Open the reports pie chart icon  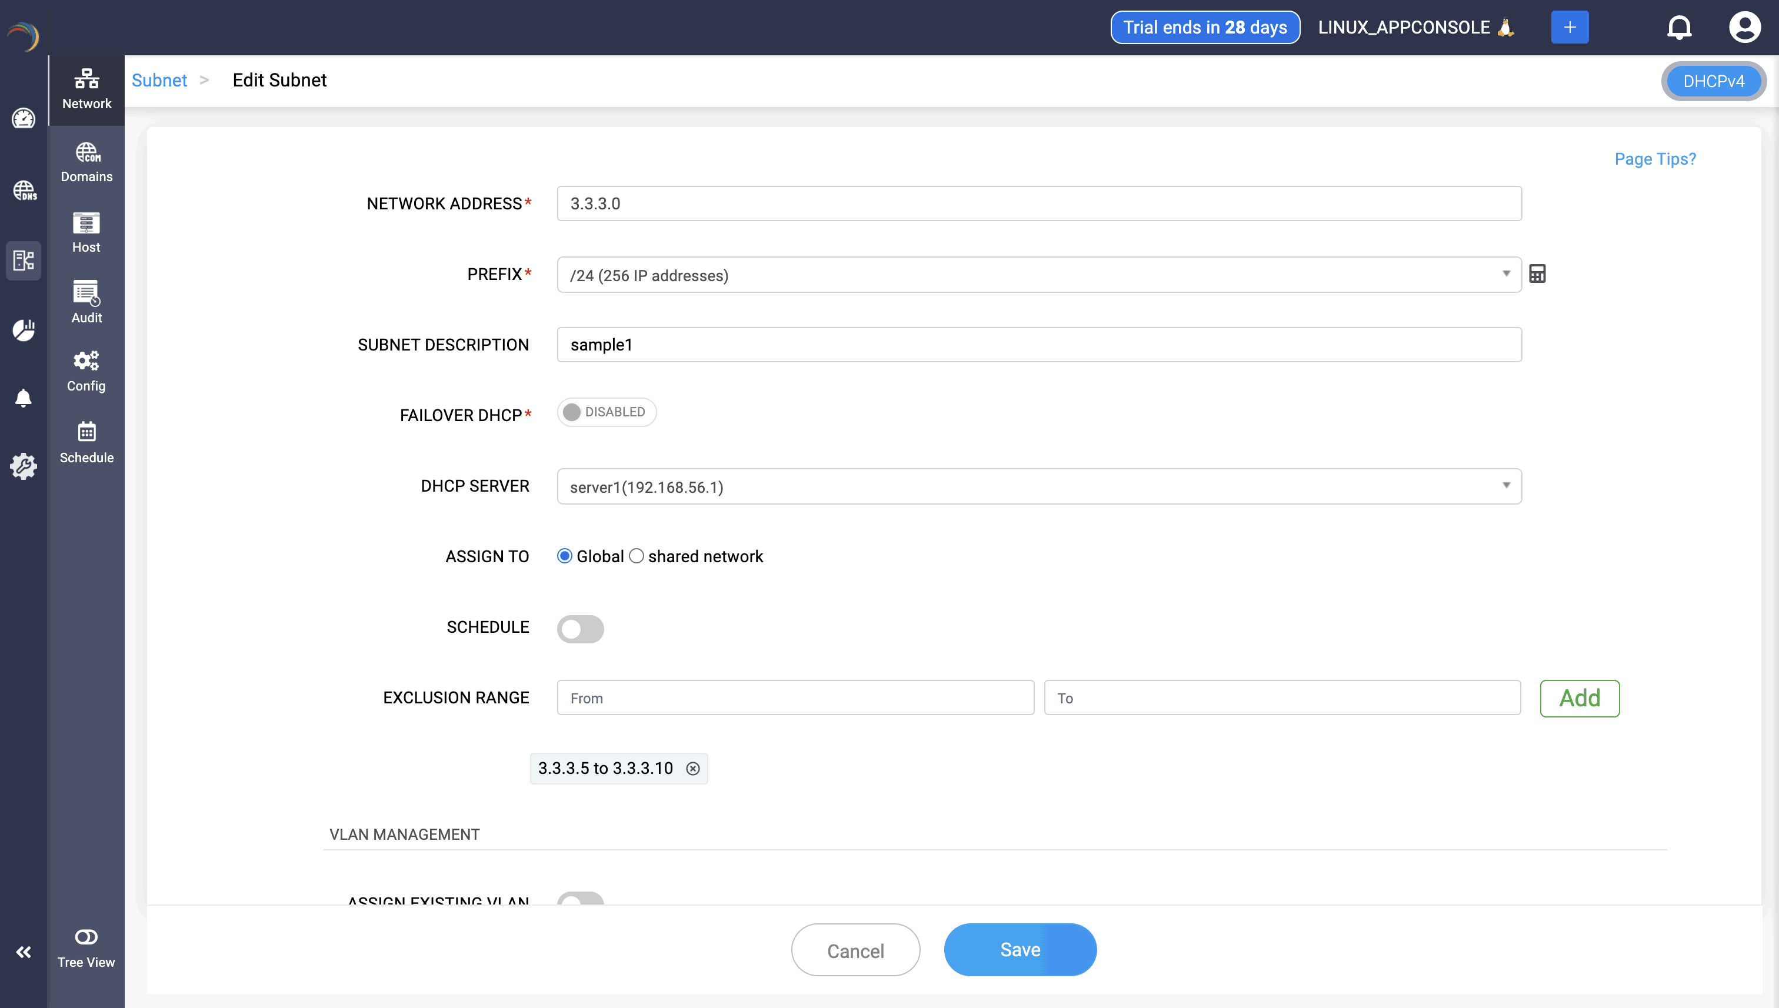click(24, 331)
